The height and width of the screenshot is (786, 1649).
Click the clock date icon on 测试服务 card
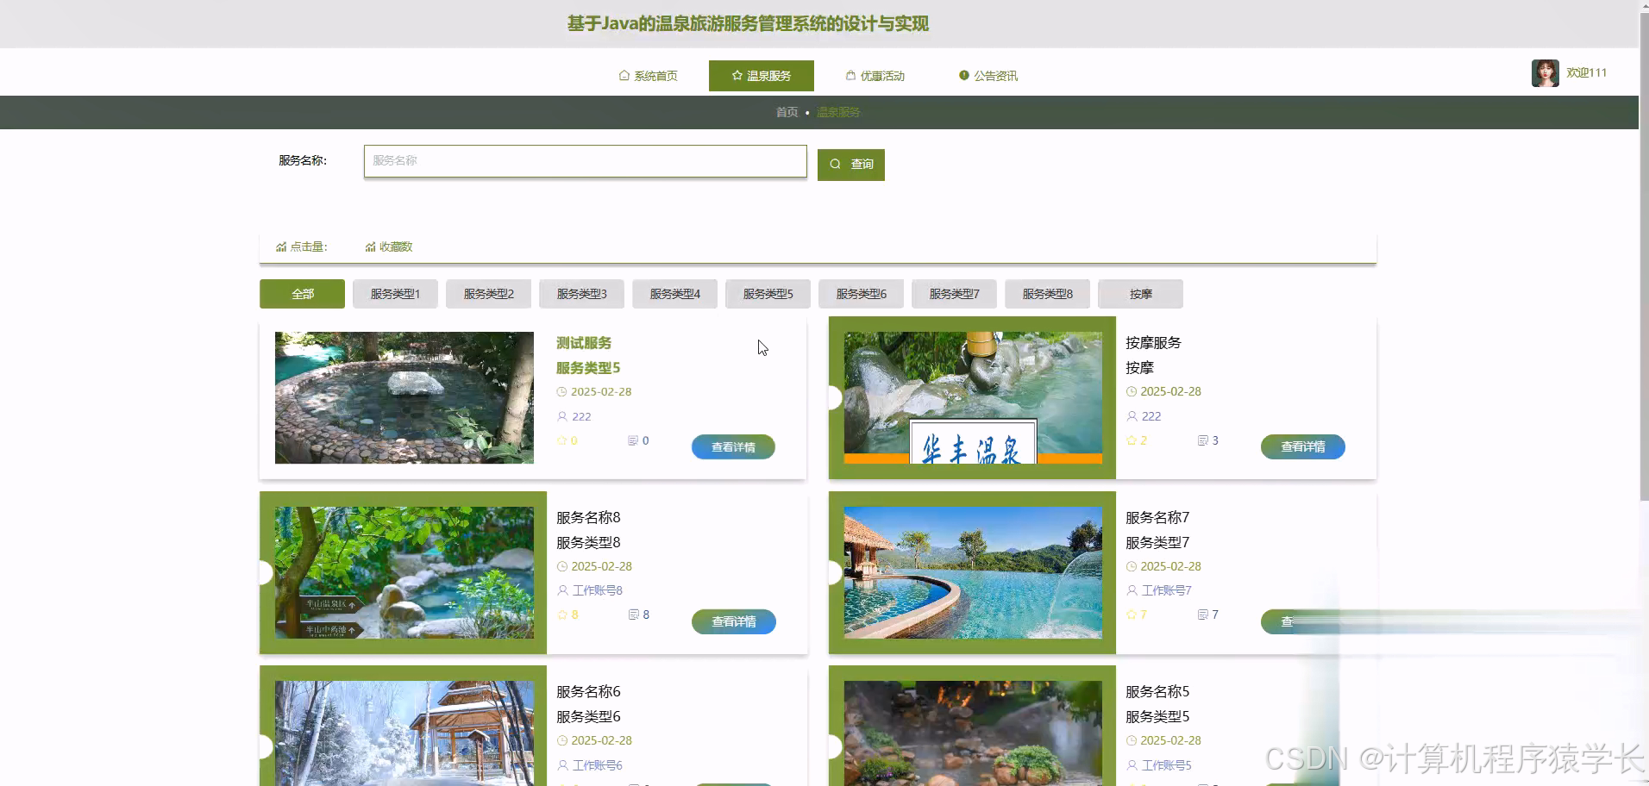click(562, 391)
